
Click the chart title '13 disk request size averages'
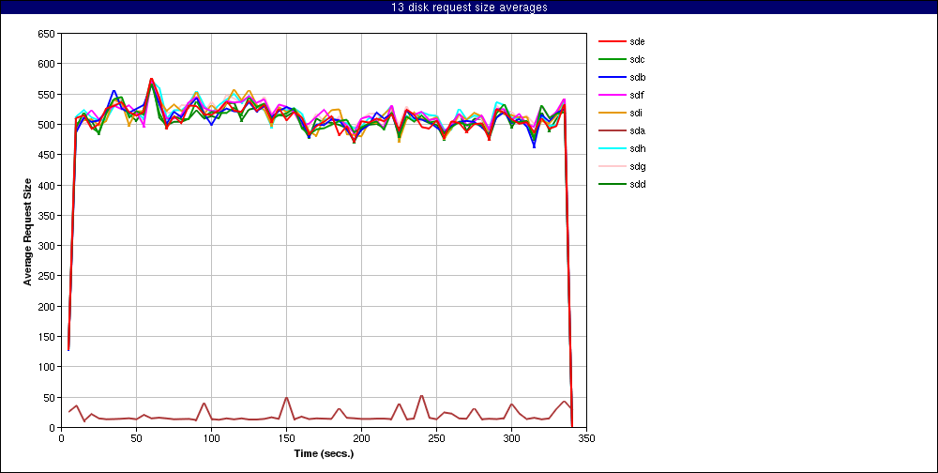point(469,8)
